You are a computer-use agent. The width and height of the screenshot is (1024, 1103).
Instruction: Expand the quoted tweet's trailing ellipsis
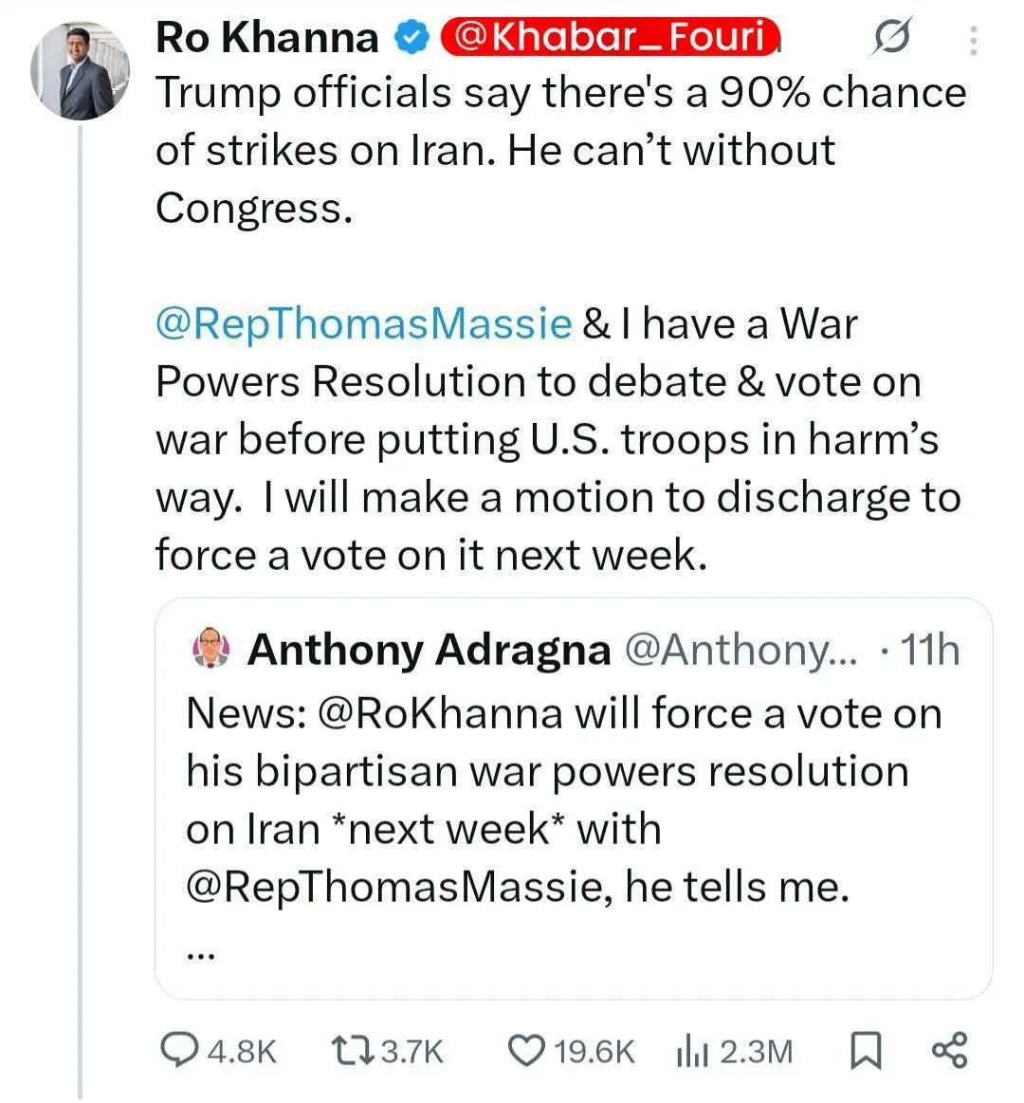click(x=200, y=953)
